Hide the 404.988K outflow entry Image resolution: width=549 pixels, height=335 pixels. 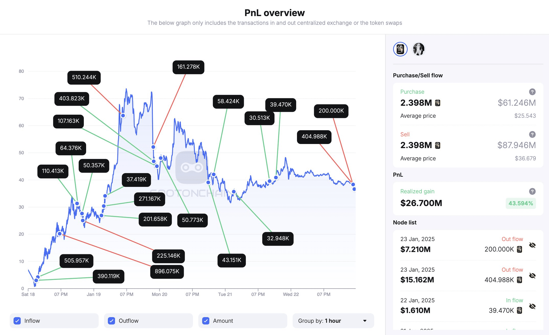pos(533,276)
